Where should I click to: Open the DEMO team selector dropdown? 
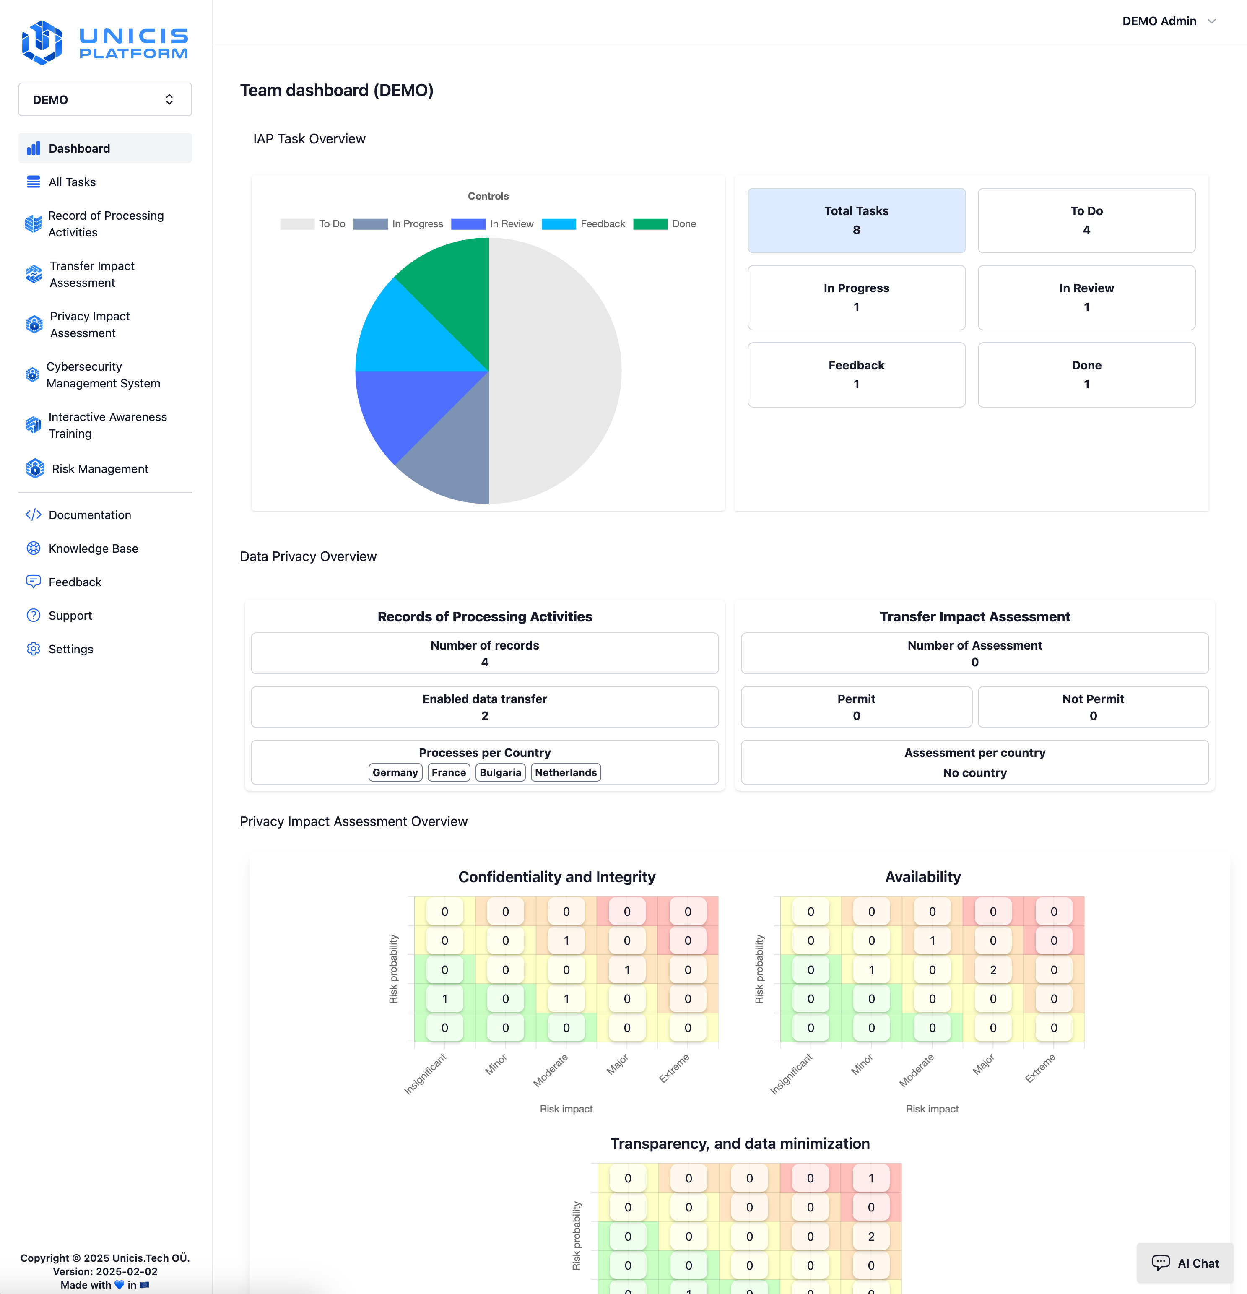(x=105, y=100)
